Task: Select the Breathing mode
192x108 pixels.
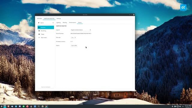Action: [x=46, y=31]
